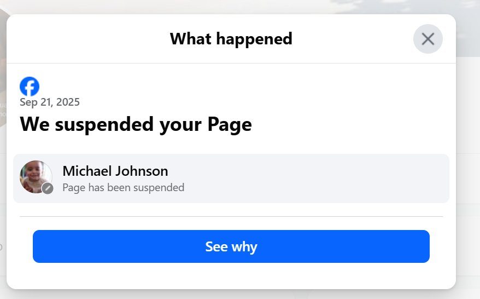This screenshot has width=480, height=299.
Task: Click empty space right of Michael Johnson's name
Action: (x=306, y=171)
